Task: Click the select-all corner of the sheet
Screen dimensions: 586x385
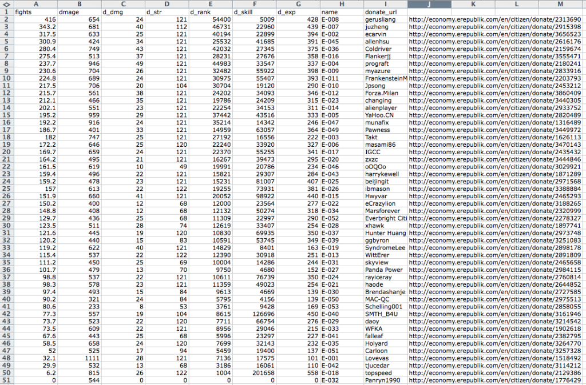Action: point(6,3)
